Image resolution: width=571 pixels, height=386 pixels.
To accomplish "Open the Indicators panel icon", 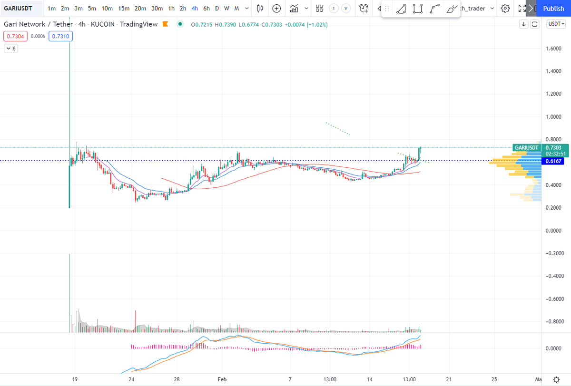I will [x=294, y=8].
